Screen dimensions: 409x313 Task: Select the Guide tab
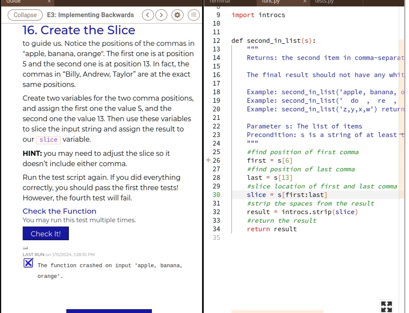(x=13, y=2)
